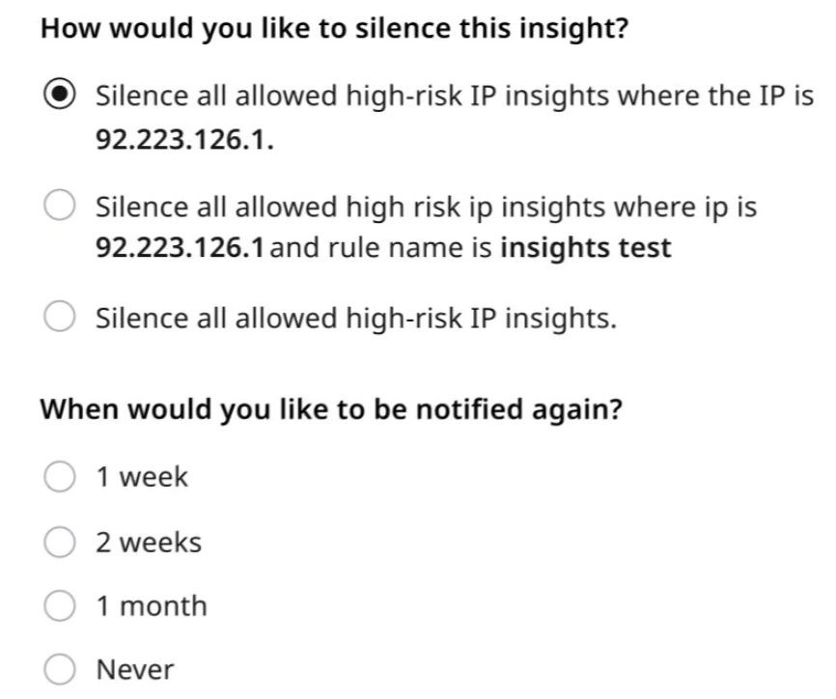Click the label text '2 weeks'
The image size is (836, 699).
point(149,541)
